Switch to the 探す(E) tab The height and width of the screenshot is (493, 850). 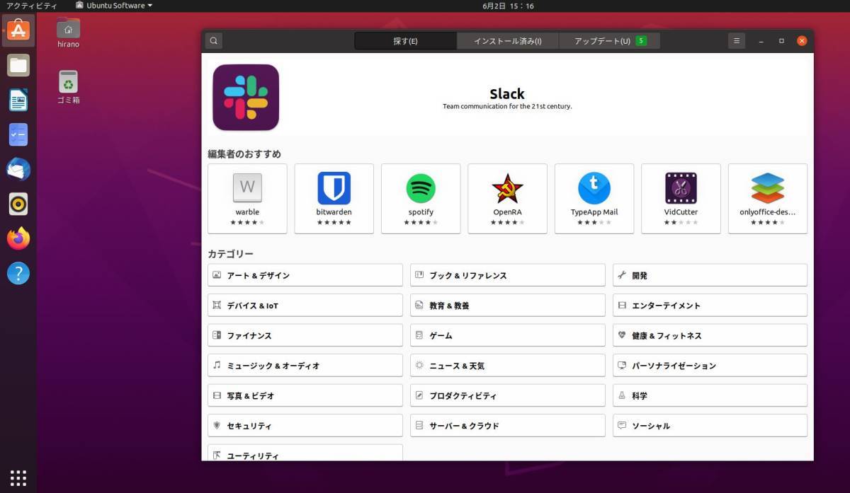pyautogui.click(x=406, y=41)
